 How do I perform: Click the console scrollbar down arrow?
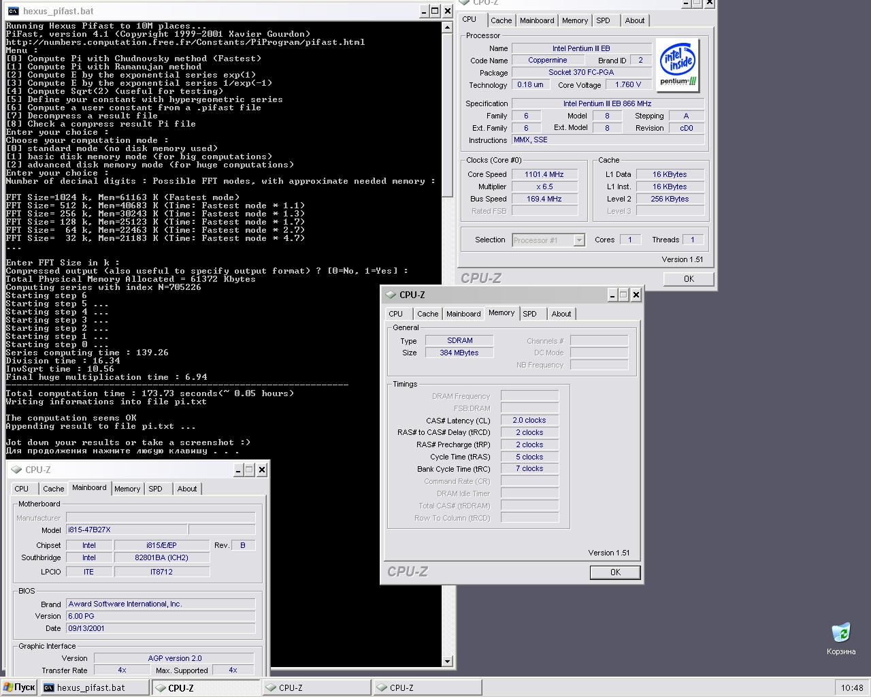pos(447,661)
